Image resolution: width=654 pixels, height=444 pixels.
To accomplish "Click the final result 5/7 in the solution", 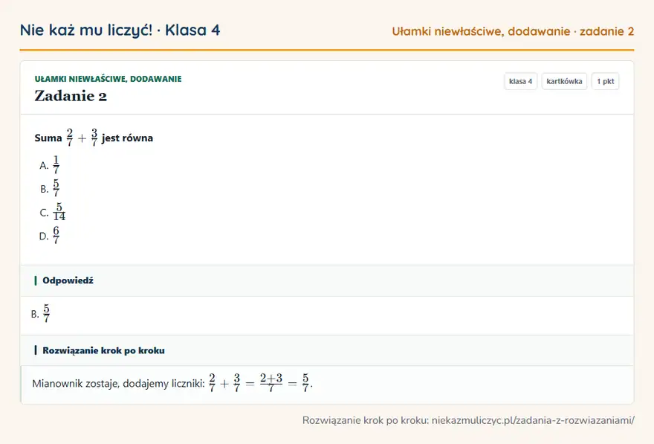I will (x=305, y=383).
